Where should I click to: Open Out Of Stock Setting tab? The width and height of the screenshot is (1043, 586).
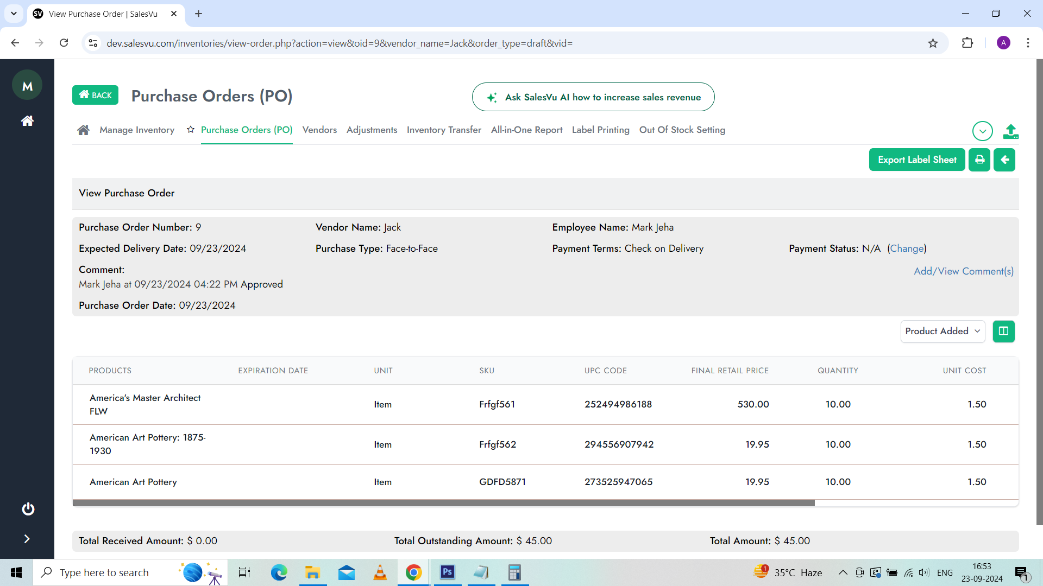tap(682, 130)
